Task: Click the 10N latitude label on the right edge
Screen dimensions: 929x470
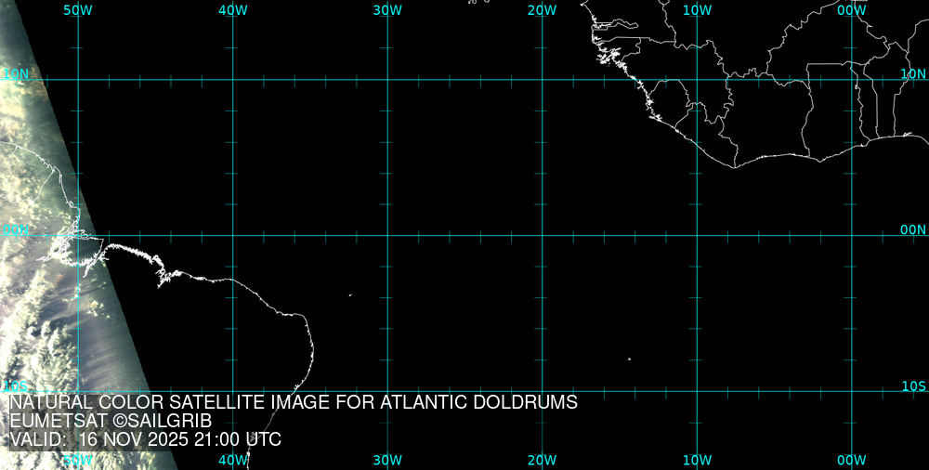Action: 913,73
